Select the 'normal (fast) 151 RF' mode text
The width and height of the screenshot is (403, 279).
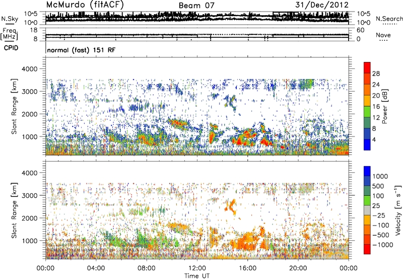tap(81, 50)
